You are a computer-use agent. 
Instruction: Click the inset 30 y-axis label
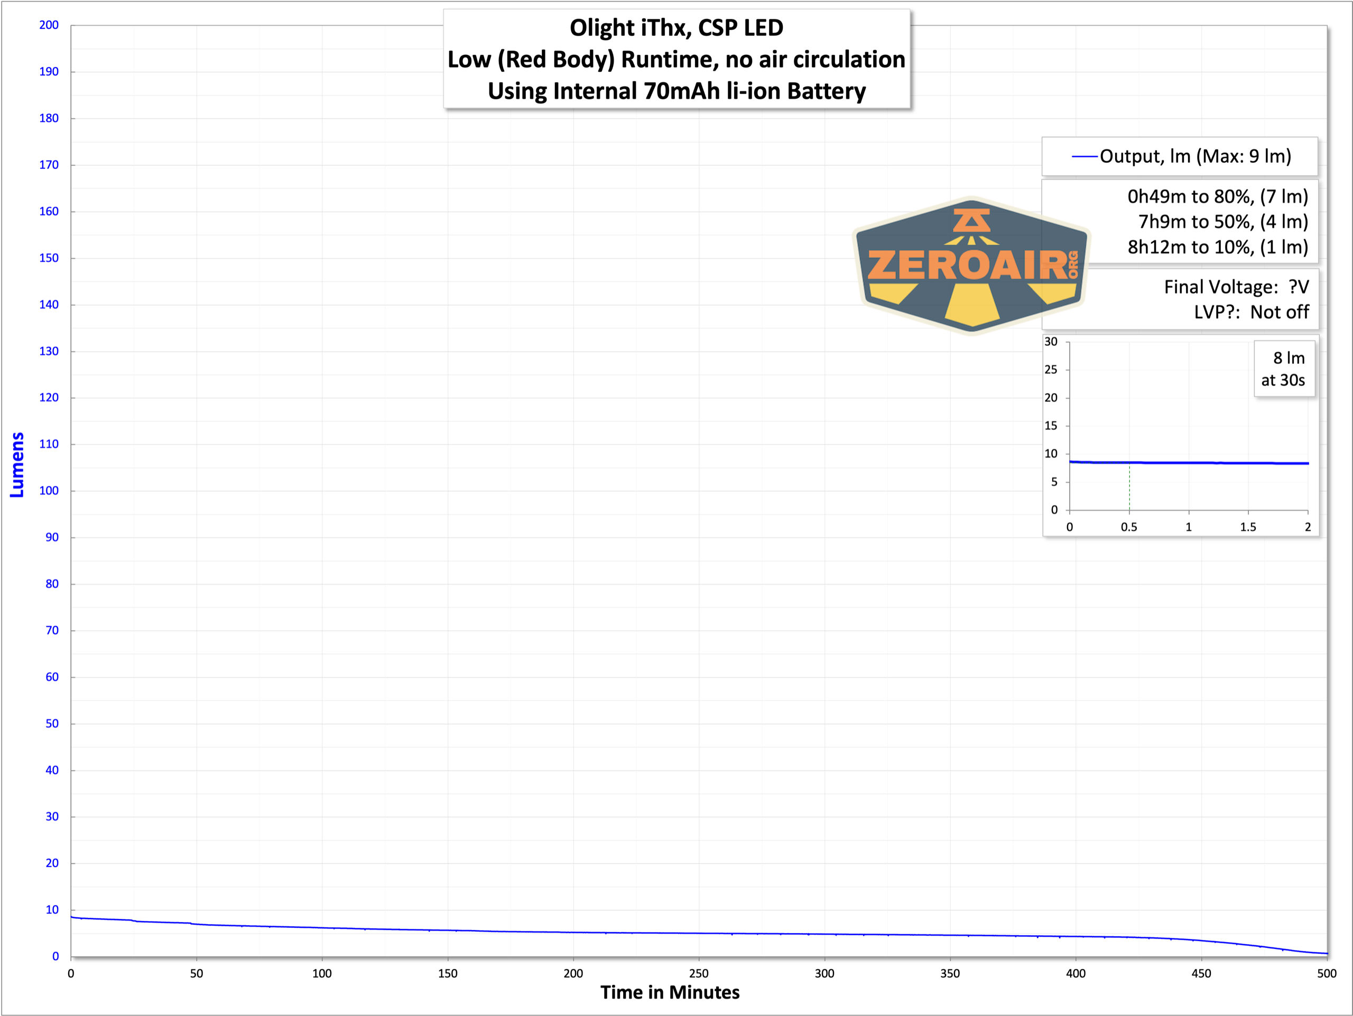1051,342
